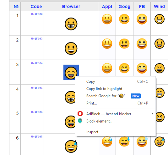Image resolution: width=168 pixels, height=155 pixels.
Task: Click the FB smiling-eyes emoji in row 3
Action: tap(142, 68)
